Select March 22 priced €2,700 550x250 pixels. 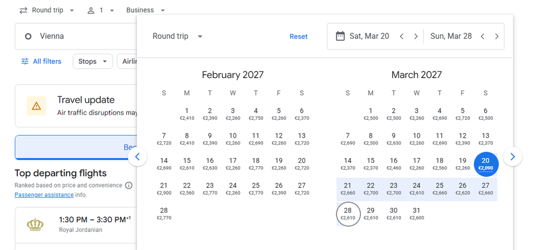[371, 189]
